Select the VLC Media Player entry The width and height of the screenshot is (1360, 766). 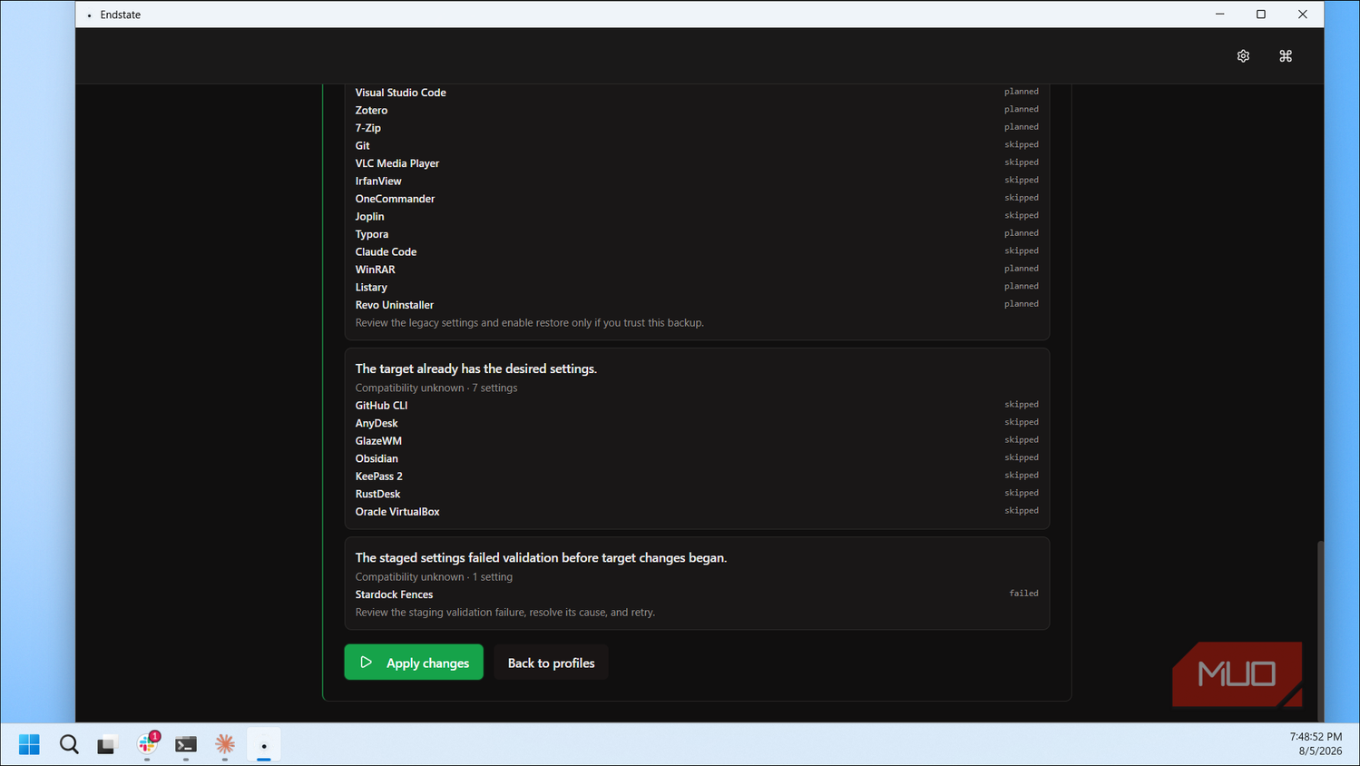[x=697, y=163]
